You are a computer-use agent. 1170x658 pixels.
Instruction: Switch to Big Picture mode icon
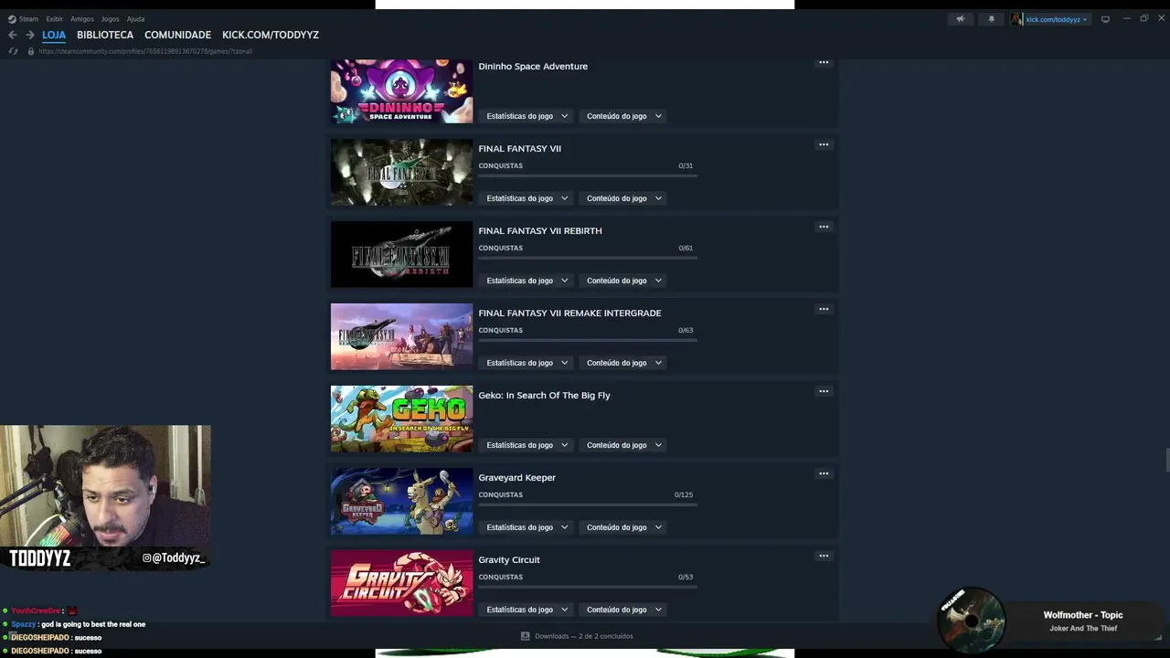(x=1105, y=18)
